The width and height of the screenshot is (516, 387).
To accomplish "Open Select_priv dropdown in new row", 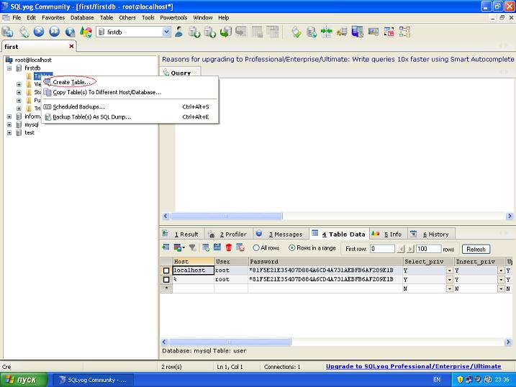I will [x=449, y=288].
